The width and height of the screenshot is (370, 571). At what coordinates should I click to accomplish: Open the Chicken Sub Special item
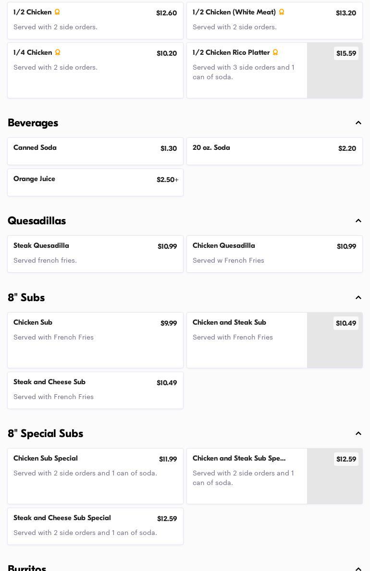pyautogui.click(x=95, y=476)
